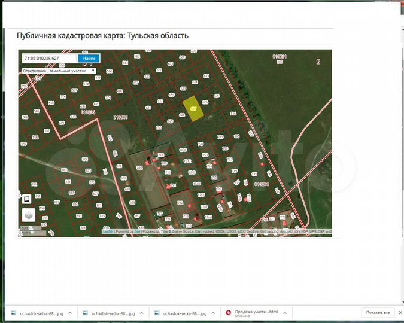Viewport: 404px width, 323px height.
Task: Open the Определение object type dropdown
Action: (72, 71)
